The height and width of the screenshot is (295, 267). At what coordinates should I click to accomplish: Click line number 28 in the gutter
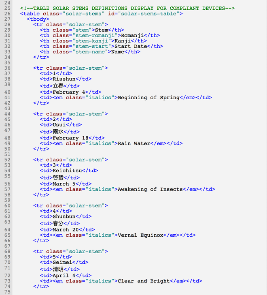pyautogui.click(x=7, y=25)
